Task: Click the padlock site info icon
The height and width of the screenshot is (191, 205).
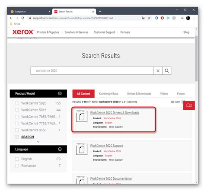Action: [30, 18]
